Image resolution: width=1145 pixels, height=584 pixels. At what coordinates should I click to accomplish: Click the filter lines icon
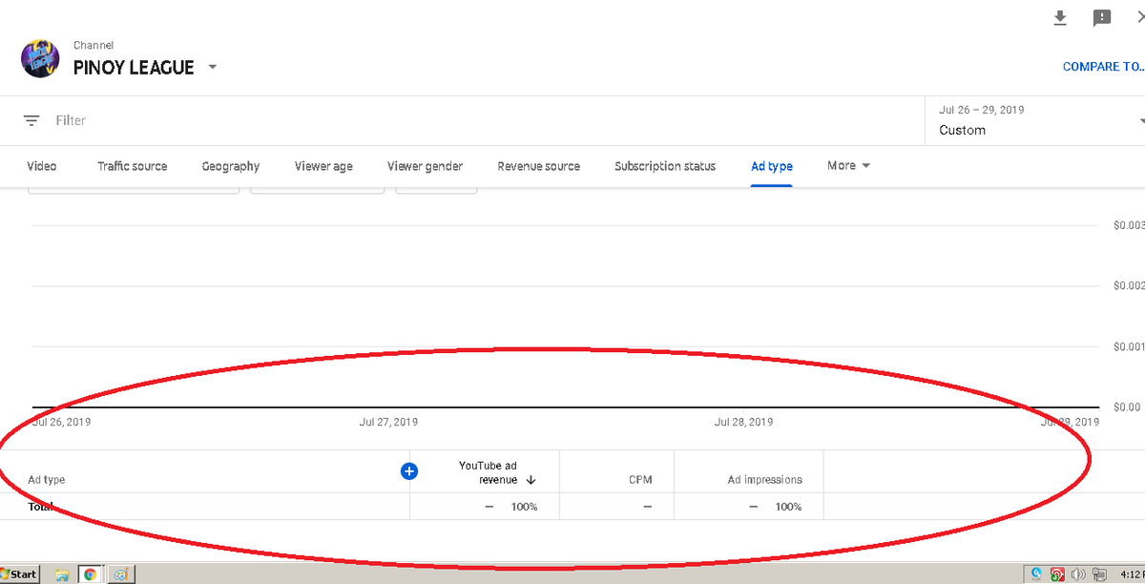[31, 120]
